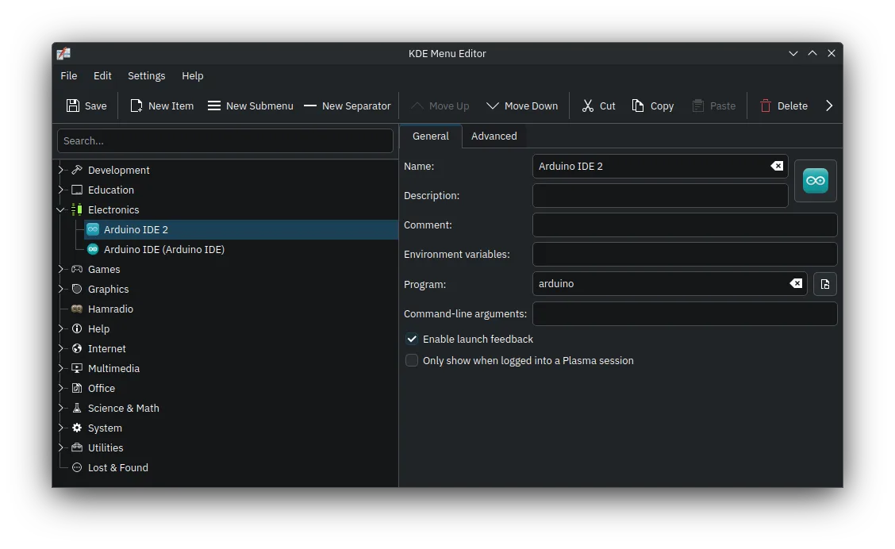Select the System label in the tree
The height and width of the screenshot is (549, 895).
[105, 428]
